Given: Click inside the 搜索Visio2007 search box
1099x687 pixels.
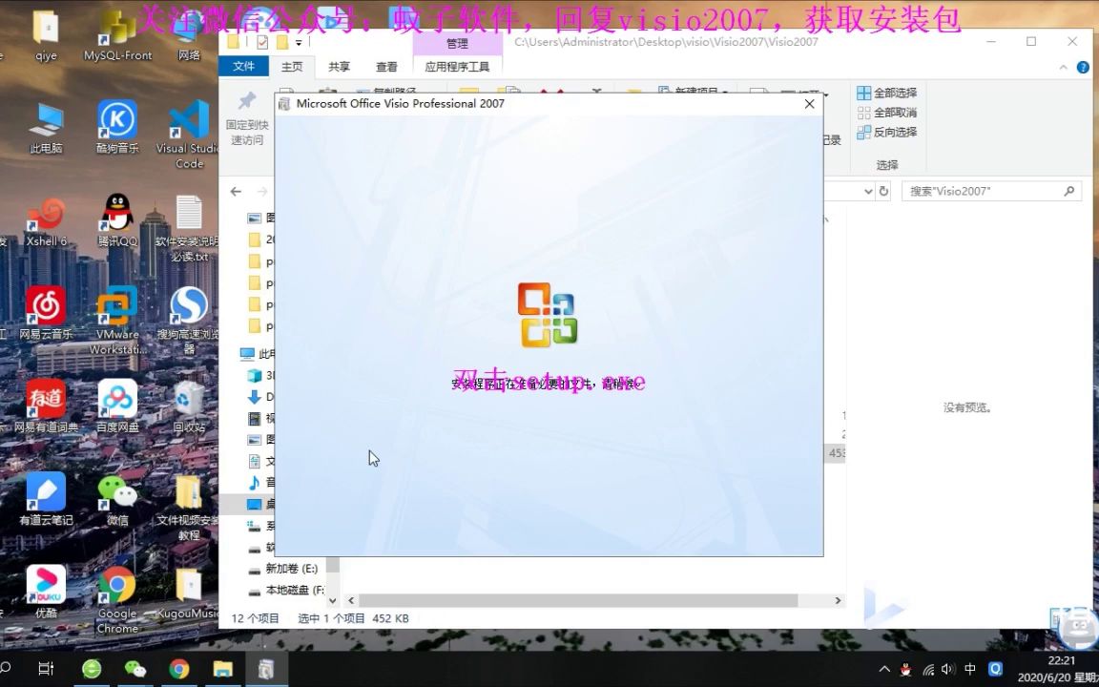Looking at the screenshot, I should click(983, 191).
